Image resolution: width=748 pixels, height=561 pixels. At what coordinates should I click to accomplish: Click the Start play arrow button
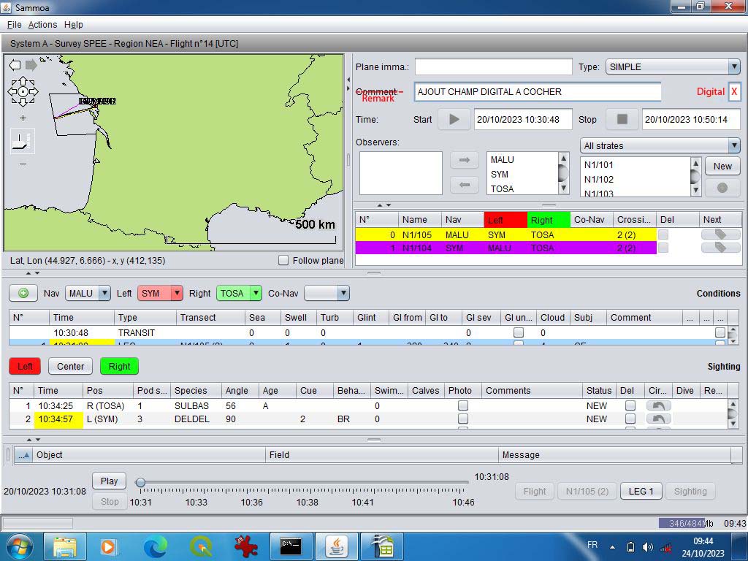(x=454, y=119)
